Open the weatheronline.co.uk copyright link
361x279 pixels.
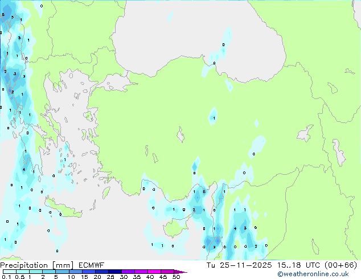pyautogui.click(x=313, y=274)
